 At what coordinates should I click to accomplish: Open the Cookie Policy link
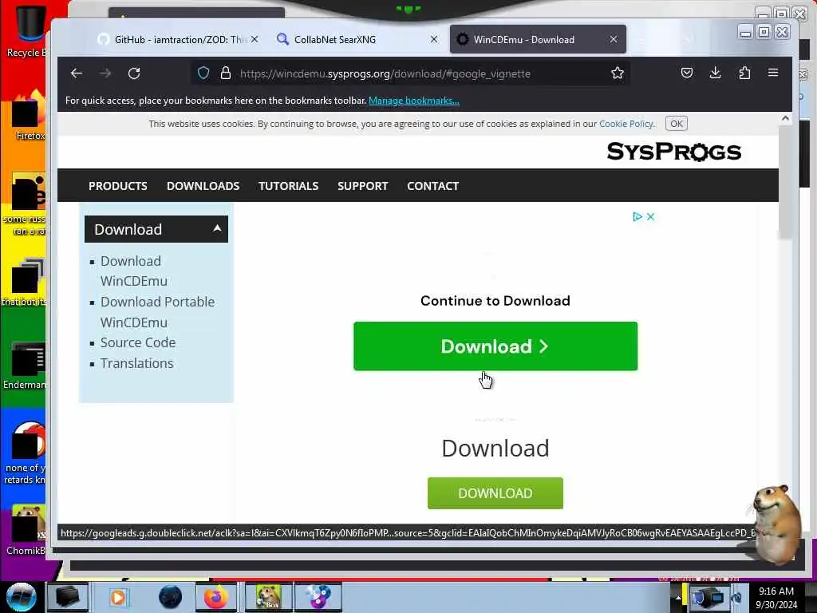[x=626, y=124]
